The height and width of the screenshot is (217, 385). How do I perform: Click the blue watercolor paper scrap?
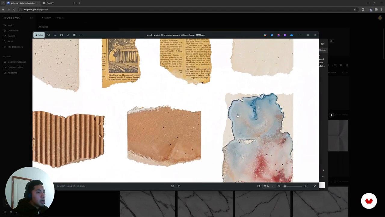click(x=258, y=138)
